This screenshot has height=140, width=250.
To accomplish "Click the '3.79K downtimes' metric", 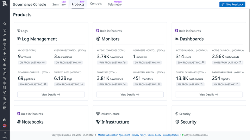I will [110, 56].
